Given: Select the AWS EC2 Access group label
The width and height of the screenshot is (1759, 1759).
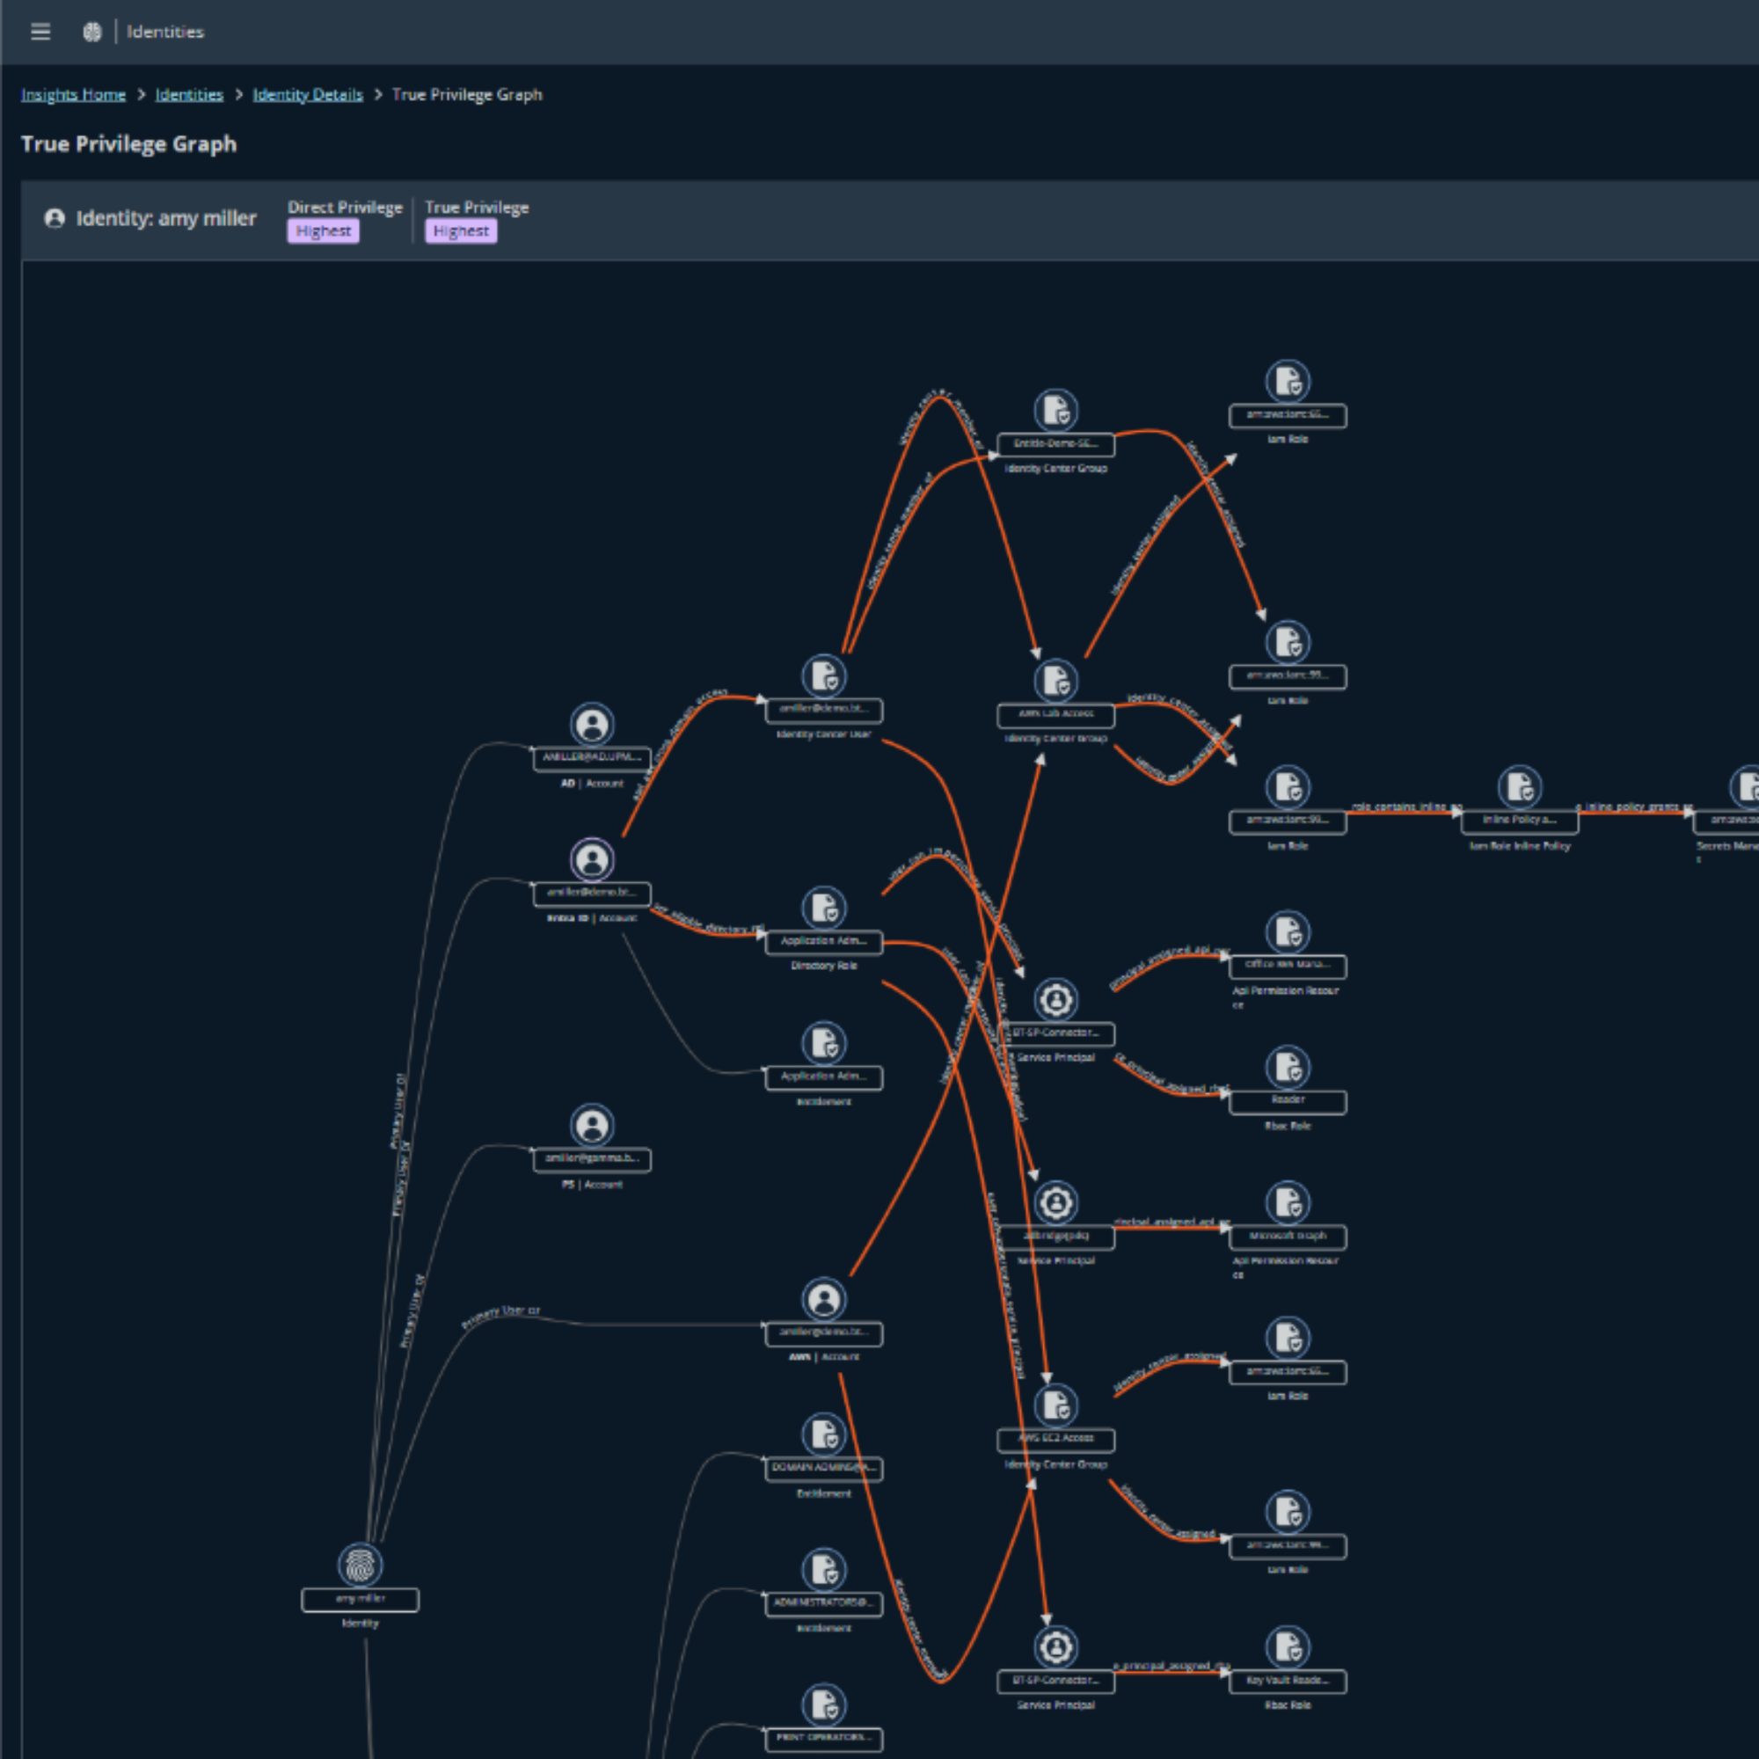Looking at the screenshot, I should tap(1056, 1440).
